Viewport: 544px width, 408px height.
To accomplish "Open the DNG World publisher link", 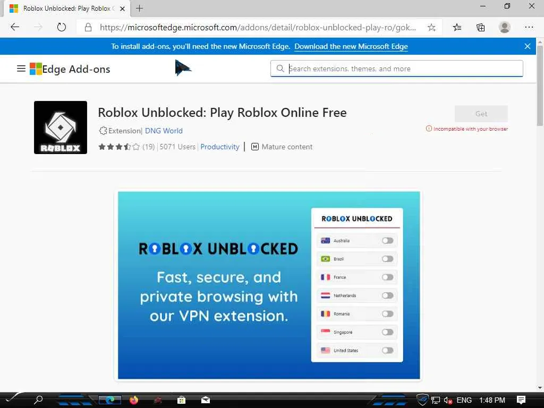I will coord(164,131).
